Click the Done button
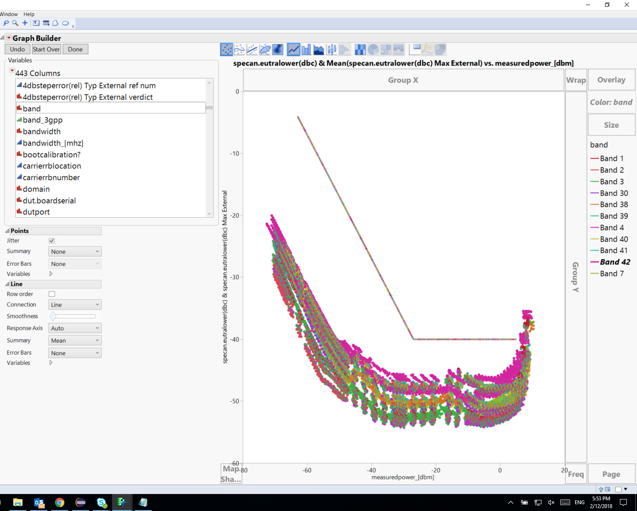Viewport: 637px width, 511px height. [75, 49]
